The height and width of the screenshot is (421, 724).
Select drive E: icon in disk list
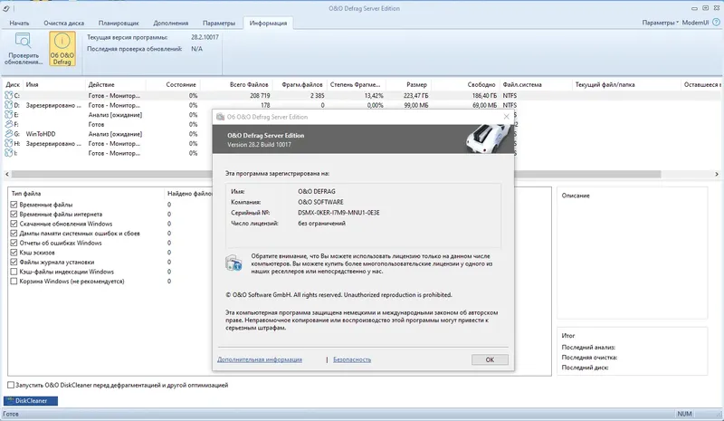tap(9, 115)
